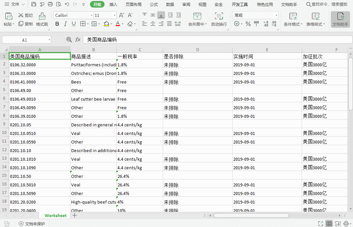Image resolution: width=353 pixels, height=227 pixels.
Task: Open the Name Box dropdown arrow
Action: pyautogui.click(x=49, y=40)
